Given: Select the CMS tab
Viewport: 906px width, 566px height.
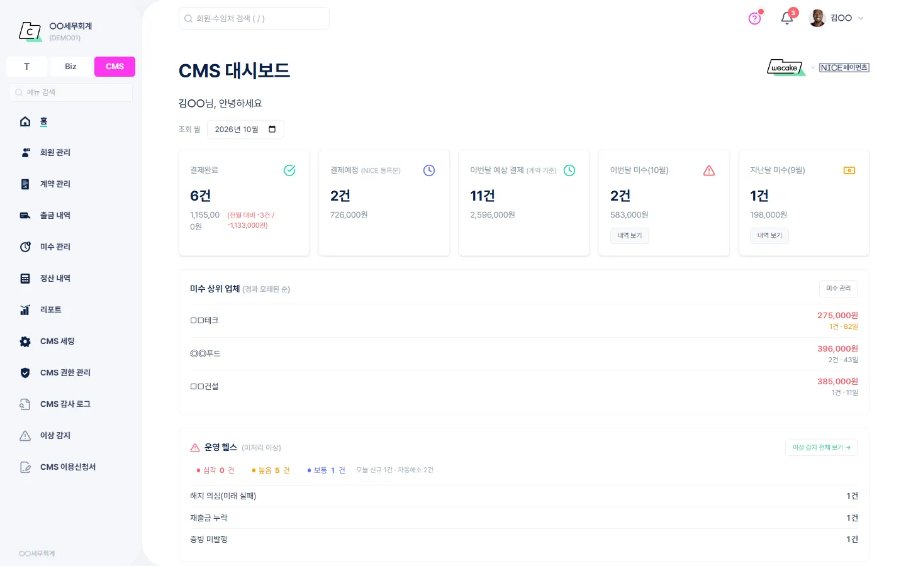Looking at the screenshot, I should (x=115, y=67).
